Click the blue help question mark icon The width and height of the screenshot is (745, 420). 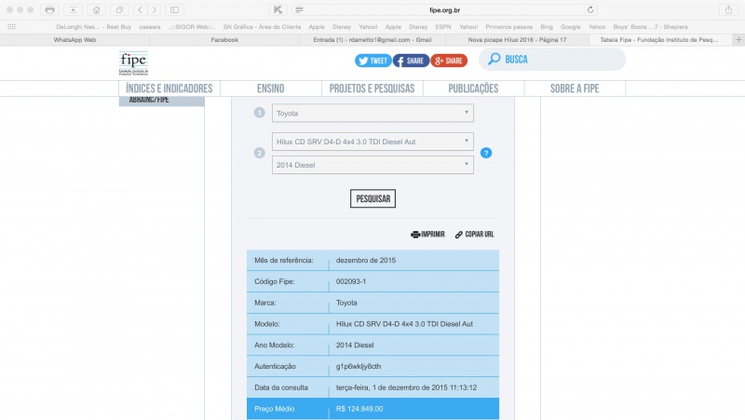(x=485, y=153)
